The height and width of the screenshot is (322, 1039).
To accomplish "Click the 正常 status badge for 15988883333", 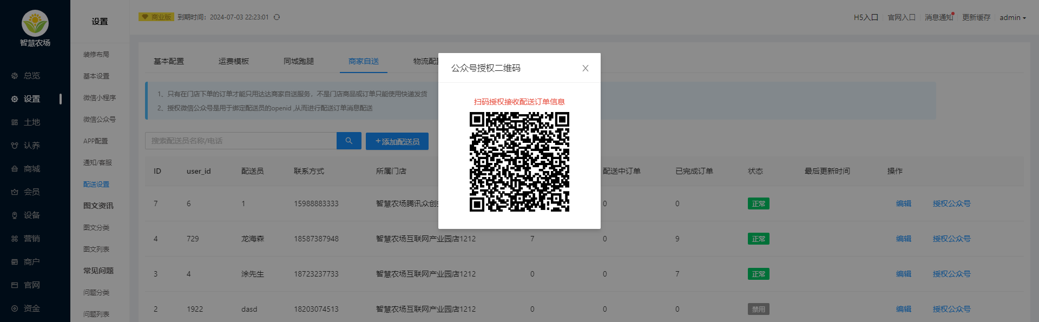I will (x=759, y=203).
